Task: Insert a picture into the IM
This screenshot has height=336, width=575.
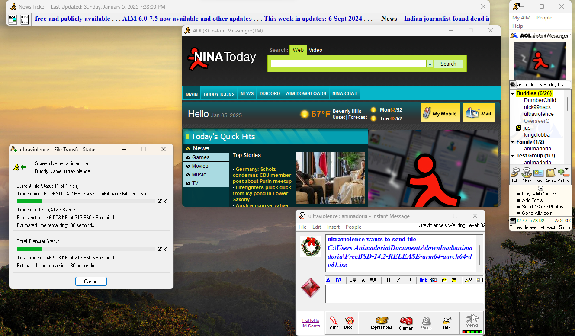Action: pyautogui.click(x=434, y=280)
